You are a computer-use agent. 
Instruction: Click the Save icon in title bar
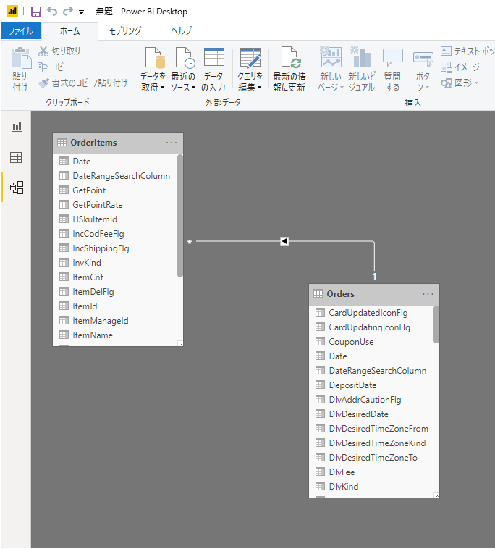pyautogui.click(x=36, y=12)
